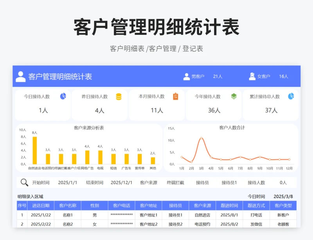
Task: Click today's date value 2025/3/8
Action: (283, 197)
